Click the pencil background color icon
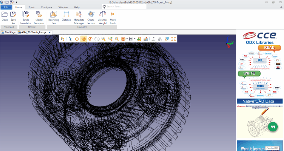284x151 pixels. (145, 39)
